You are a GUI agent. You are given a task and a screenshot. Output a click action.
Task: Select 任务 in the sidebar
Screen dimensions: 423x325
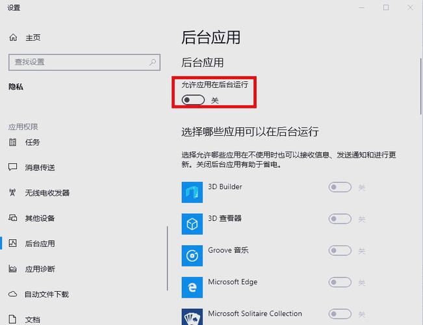click(x=32, y=142)
